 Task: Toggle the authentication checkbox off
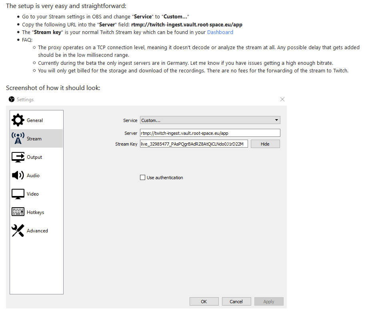click(142, 177)
